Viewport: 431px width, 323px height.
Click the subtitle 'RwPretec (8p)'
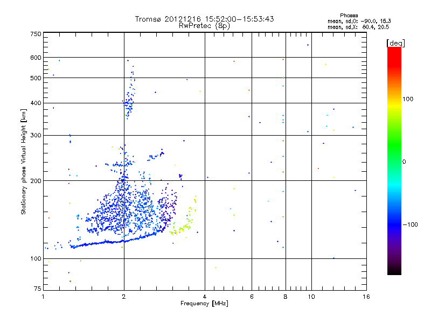click(x=204, y=26)
